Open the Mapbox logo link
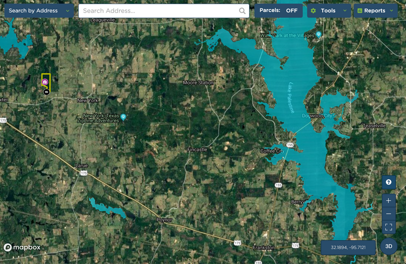406x264 pixels. tap(22, 247)
